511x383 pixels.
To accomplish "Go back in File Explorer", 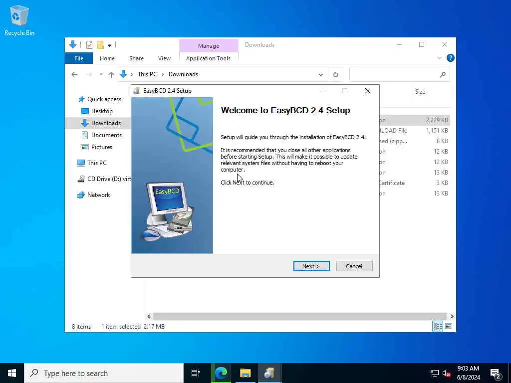I will tap(74, 74).
